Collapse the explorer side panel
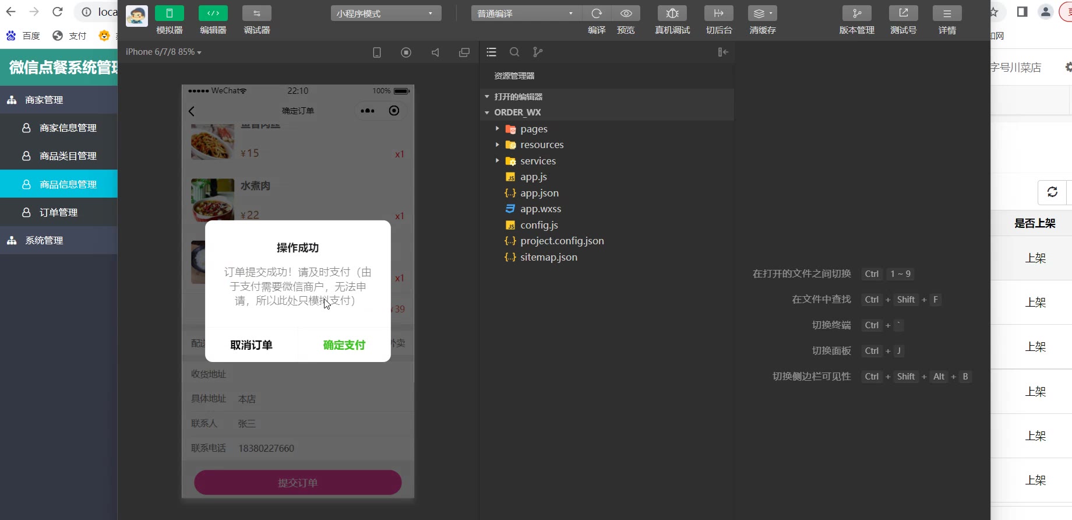1072x520 pixels. tap(723, 52)
